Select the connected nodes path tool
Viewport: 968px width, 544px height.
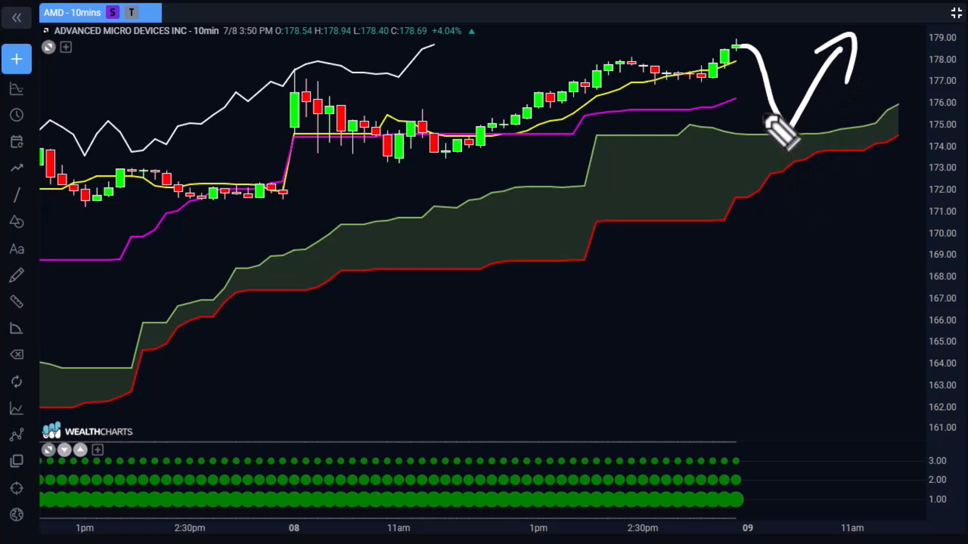pyautogui.click(x=17, y=435)
